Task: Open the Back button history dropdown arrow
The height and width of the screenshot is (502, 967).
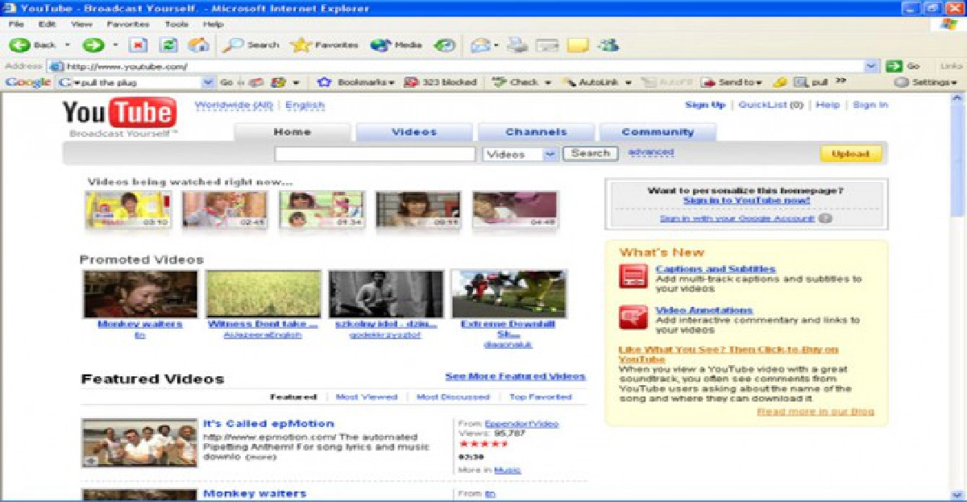Action: (x=68, y=45)
